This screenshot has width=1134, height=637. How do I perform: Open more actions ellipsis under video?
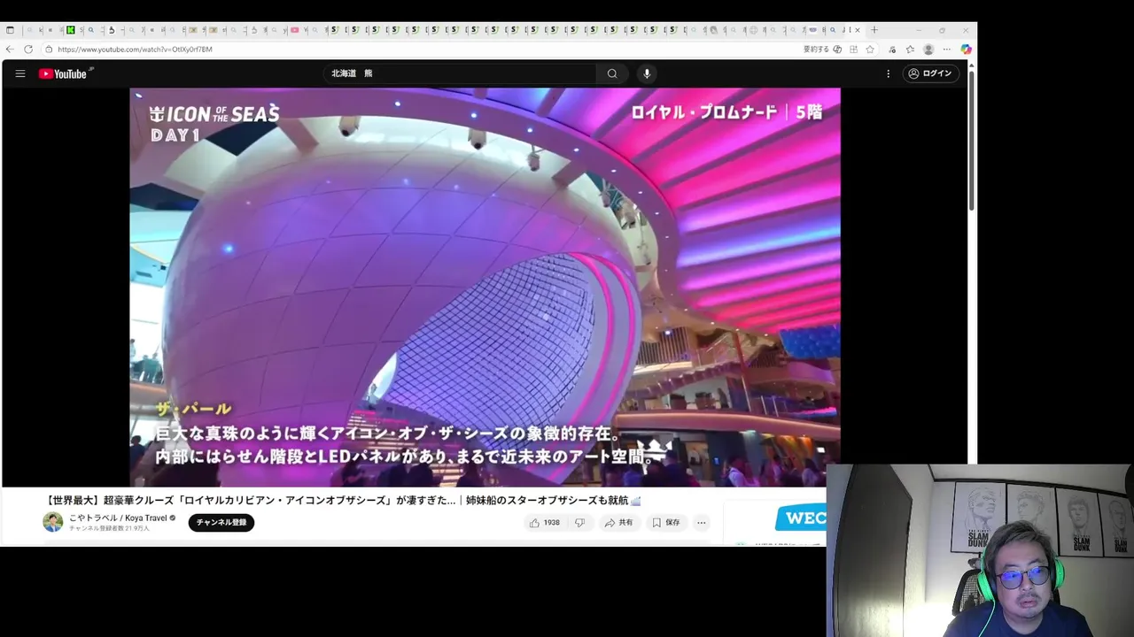point(701,523)
